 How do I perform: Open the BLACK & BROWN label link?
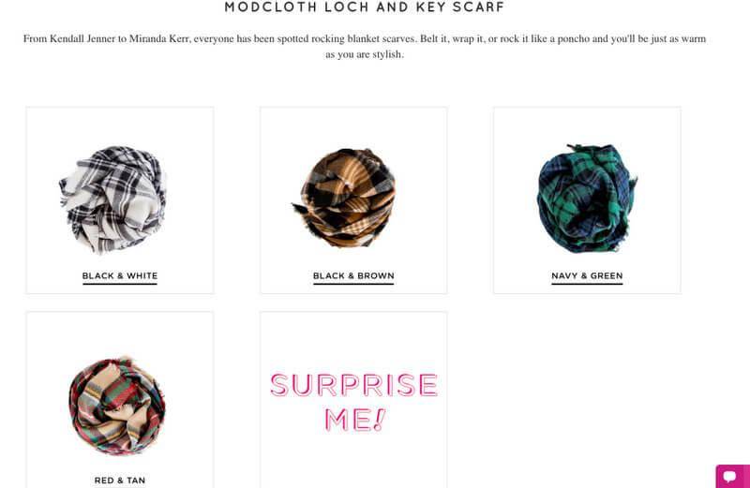tap(353, 276)
